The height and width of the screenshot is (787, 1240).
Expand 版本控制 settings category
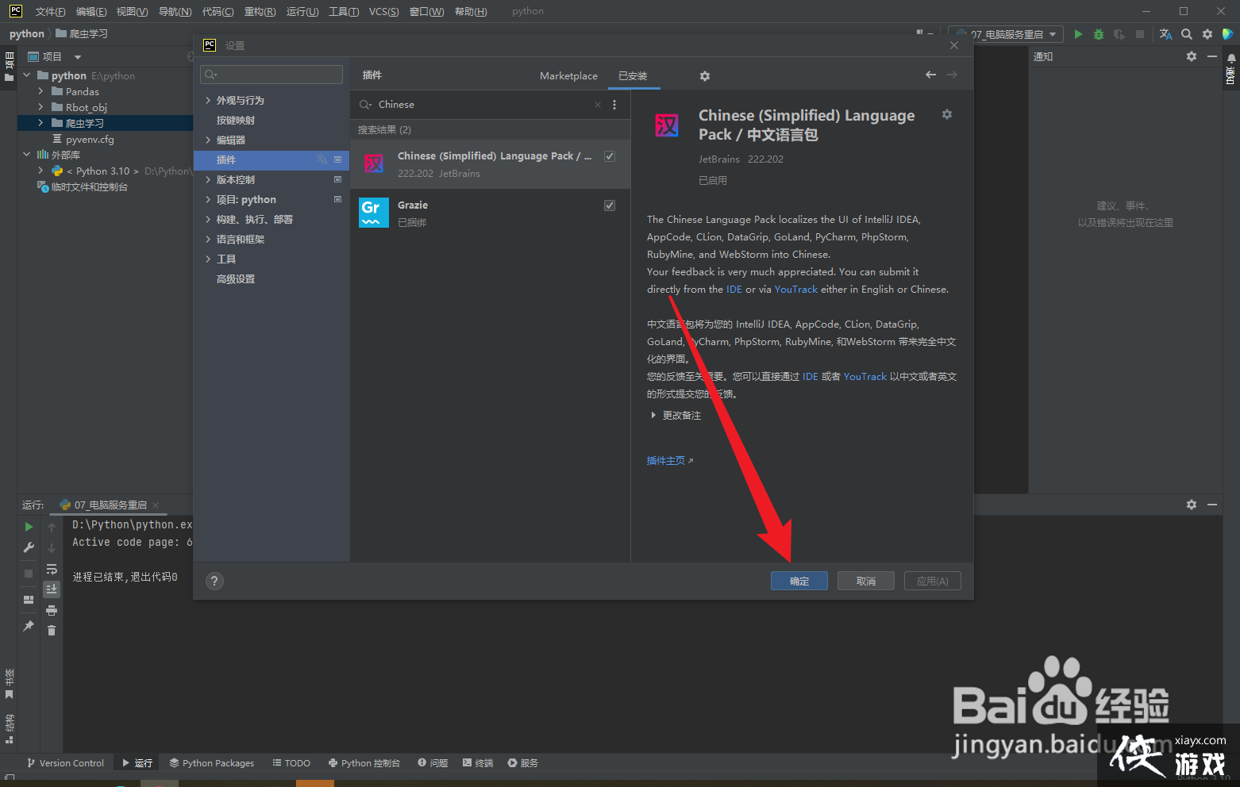point(208,179)
